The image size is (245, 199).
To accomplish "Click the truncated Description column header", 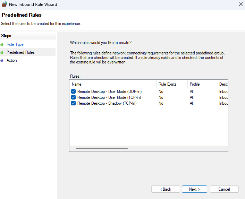I will coord(223,84).
